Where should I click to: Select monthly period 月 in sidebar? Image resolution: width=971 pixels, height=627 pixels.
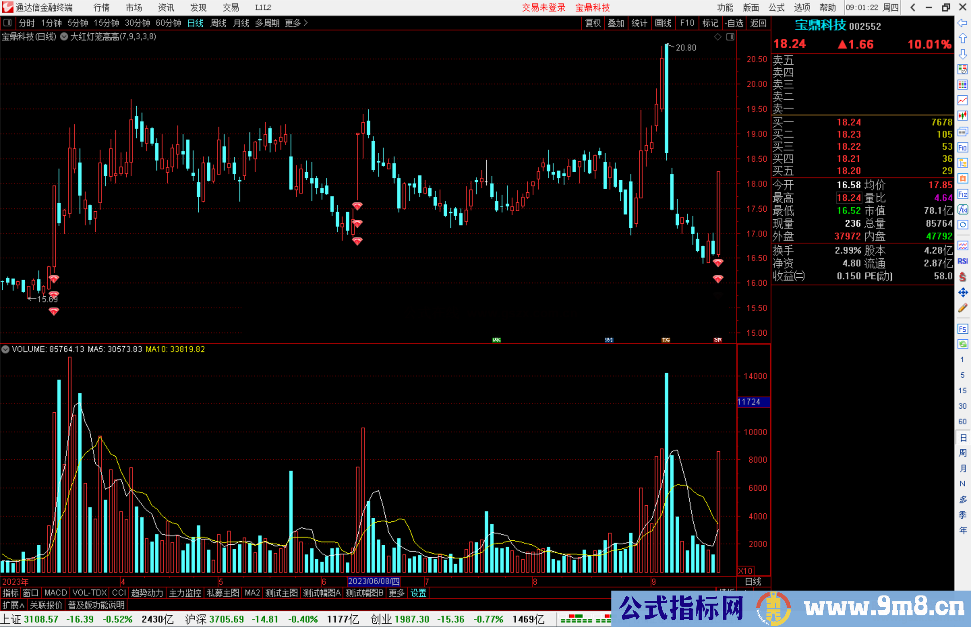[963, 468]
